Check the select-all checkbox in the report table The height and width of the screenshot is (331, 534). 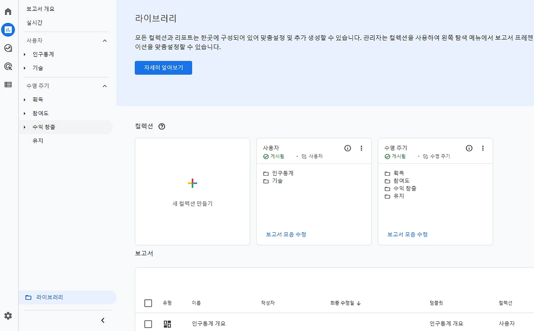pos(148,303)
